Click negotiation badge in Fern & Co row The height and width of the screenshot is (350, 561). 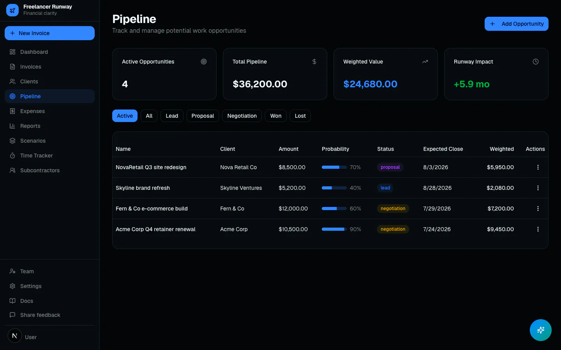tap(393, 209)
